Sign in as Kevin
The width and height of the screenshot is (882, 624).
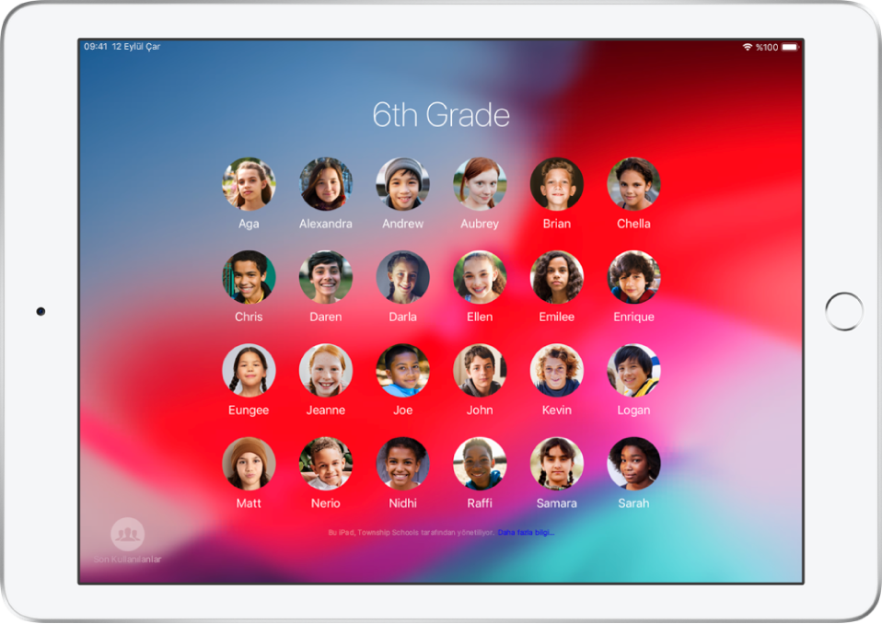(556, 371)
